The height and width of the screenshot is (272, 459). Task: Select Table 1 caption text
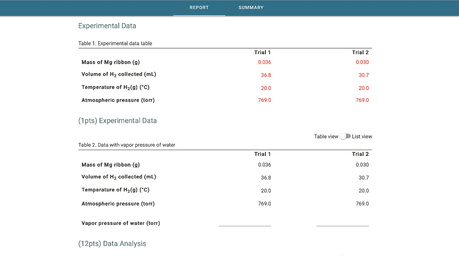(115, 43)
